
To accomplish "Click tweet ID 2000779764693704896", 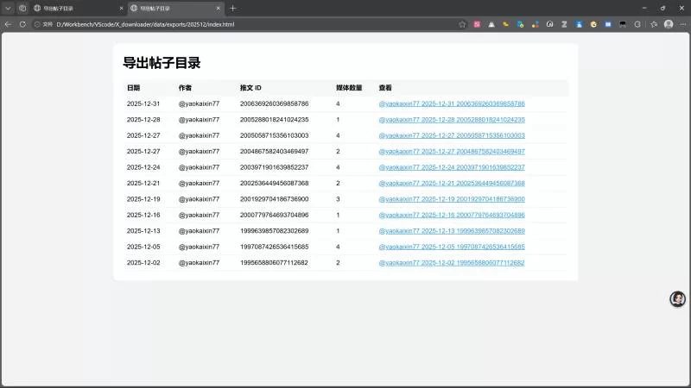I will 274,215.
